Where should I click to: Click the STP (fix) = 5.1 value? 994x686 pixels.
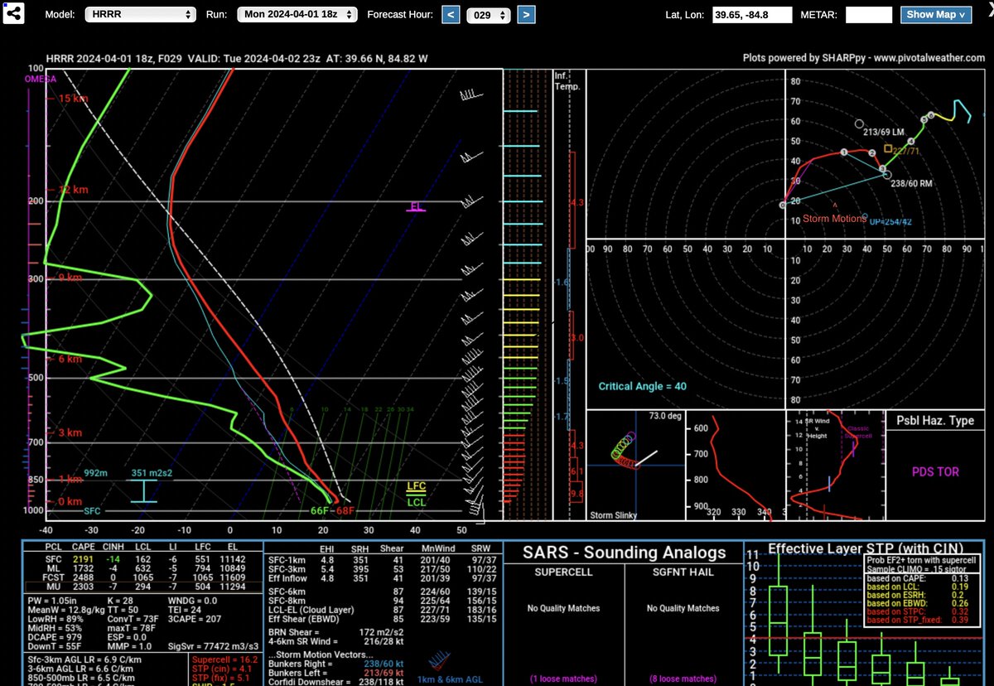coord(220,679)
